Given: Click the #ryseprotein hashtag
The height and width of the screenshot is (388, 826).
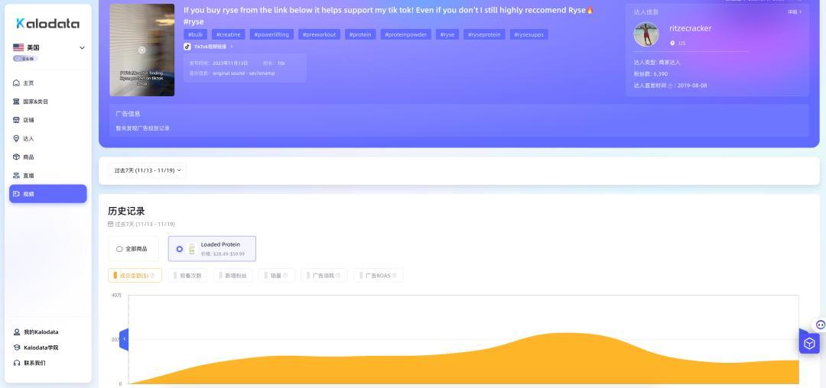Looking at the screenshot, I should click(x=485, y=34).
